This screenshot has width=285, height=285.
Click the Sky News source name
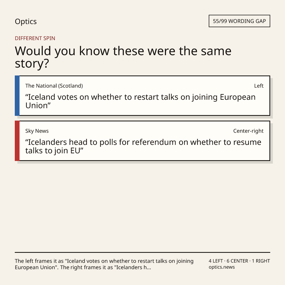(37, 131)
